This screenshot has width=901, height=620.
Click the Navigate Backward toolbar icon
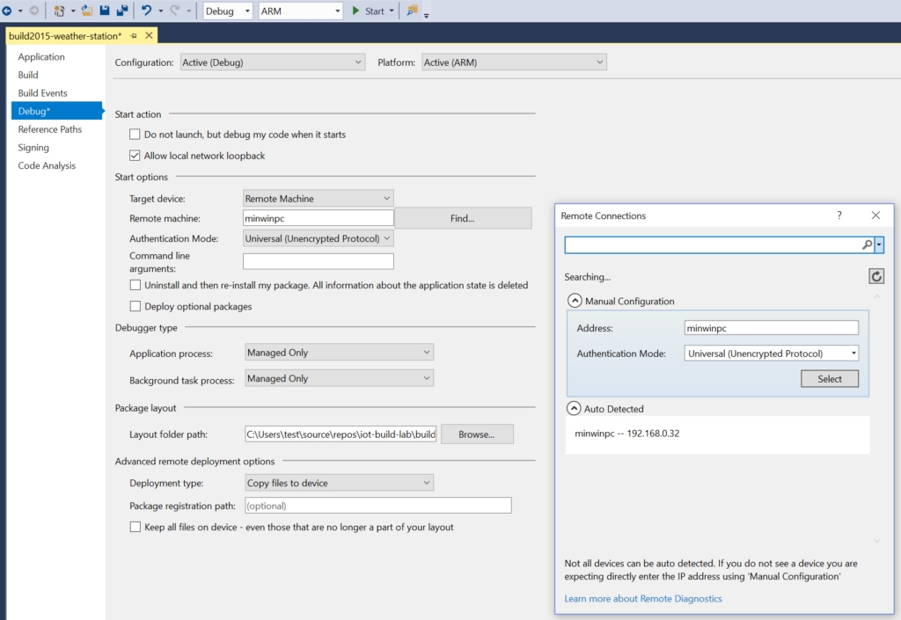click(7, 11)
